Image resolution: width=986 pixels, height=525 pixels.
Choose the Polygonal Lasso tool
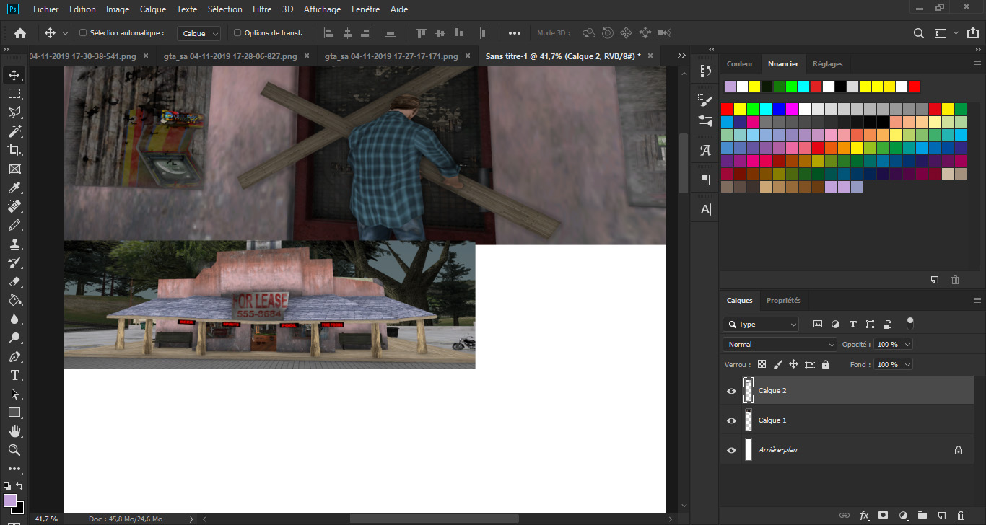[x=14, y=112]
